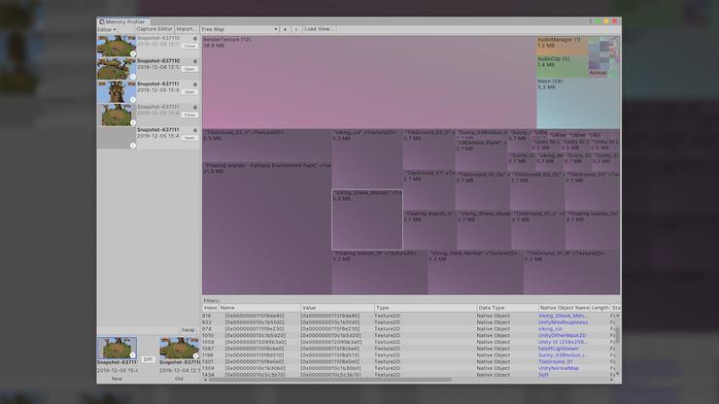
Task: Select Viking_Shield_Albedo texture block
Action: (483, 230)
